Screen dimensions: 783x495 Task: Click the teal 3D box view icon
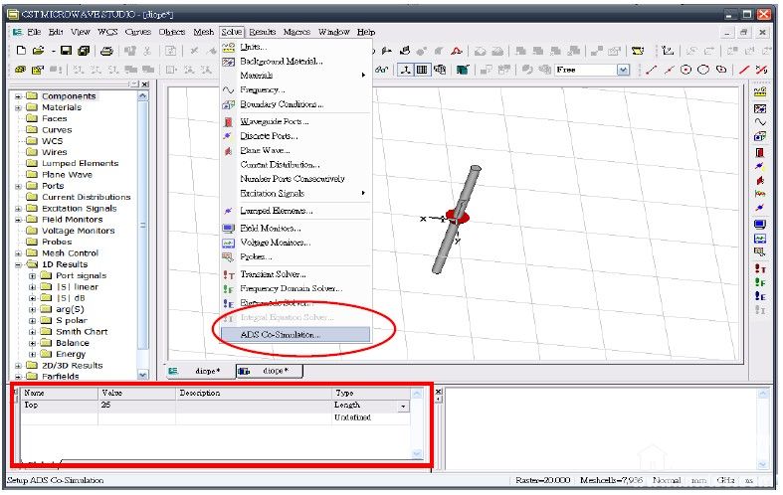(463, 70)
